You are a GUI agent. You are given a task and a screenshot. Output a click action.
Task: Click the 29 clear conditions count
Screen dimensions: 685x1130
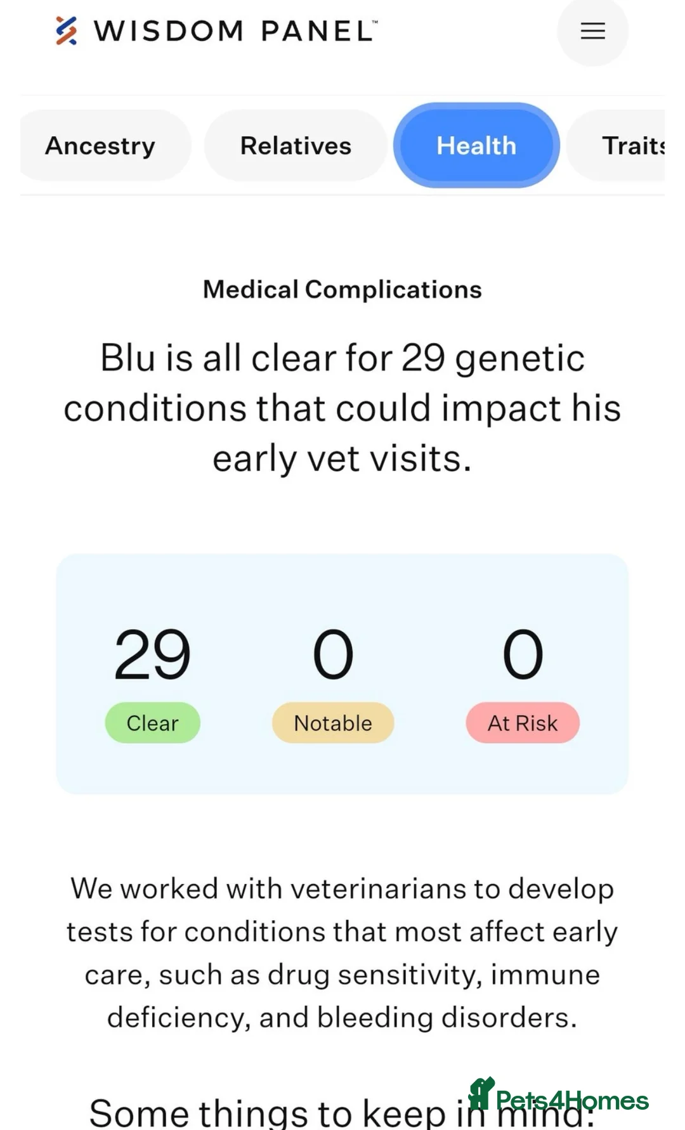pyautogui.click(x=152, y=654)
